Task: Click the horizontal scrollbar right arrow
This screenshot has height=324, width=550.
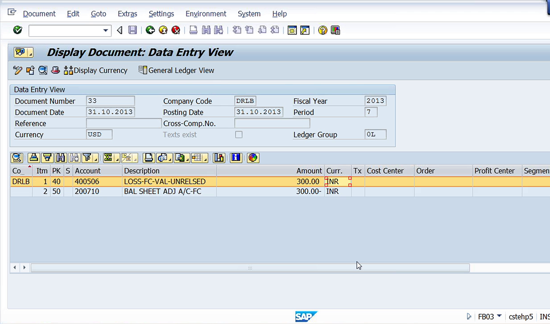Action: coord(24,267)
